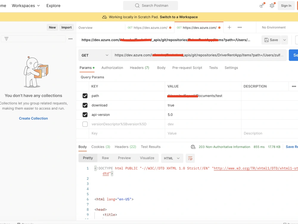Viewport: 298px width, 224px height.
Task: Click the Save Response link
Action: point(292,147)
